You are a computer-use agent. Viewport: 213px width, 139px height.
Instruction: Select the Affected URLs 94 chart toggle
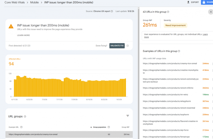pyautogui.click(x=14, y=62)
